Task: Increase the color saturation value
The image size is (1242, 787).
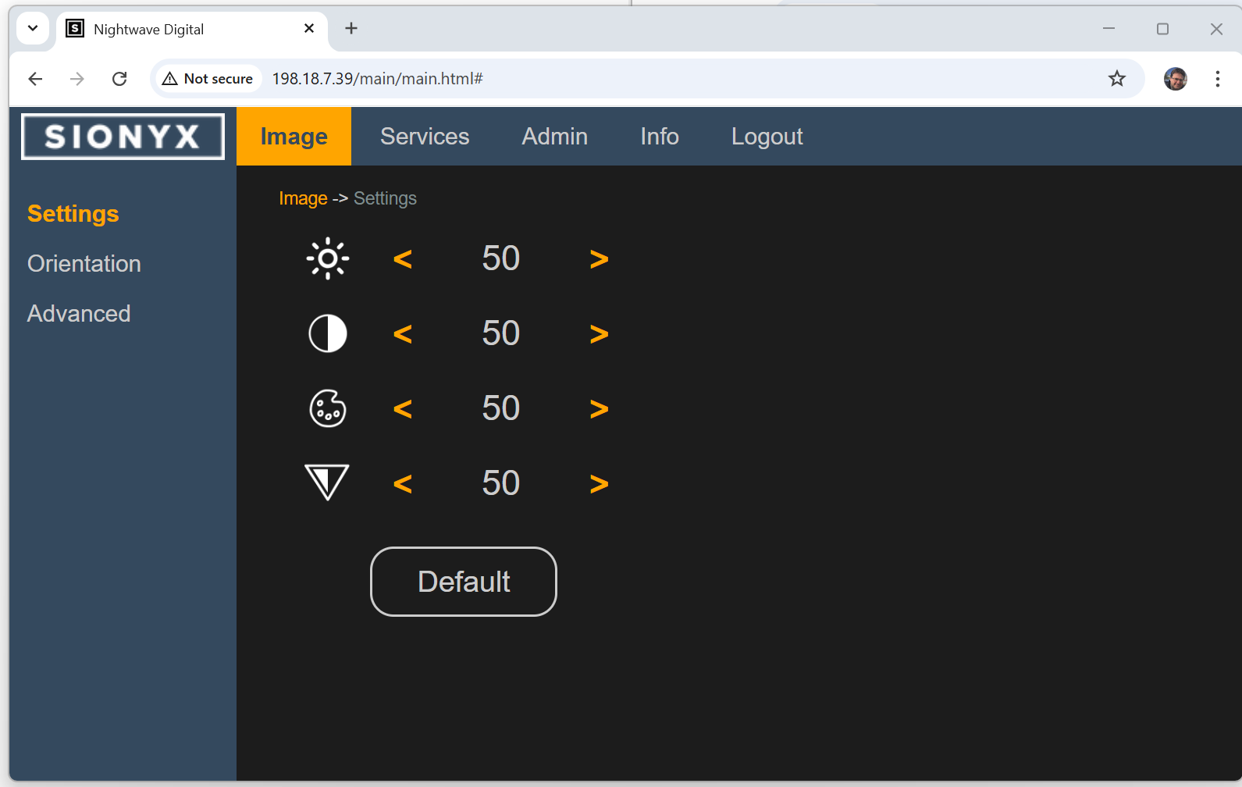Action: tap(599, 409)
